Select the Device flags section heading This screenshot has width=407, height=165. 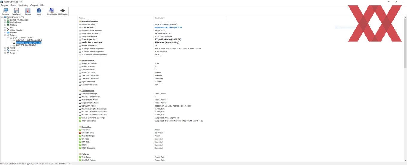[86, 127]
